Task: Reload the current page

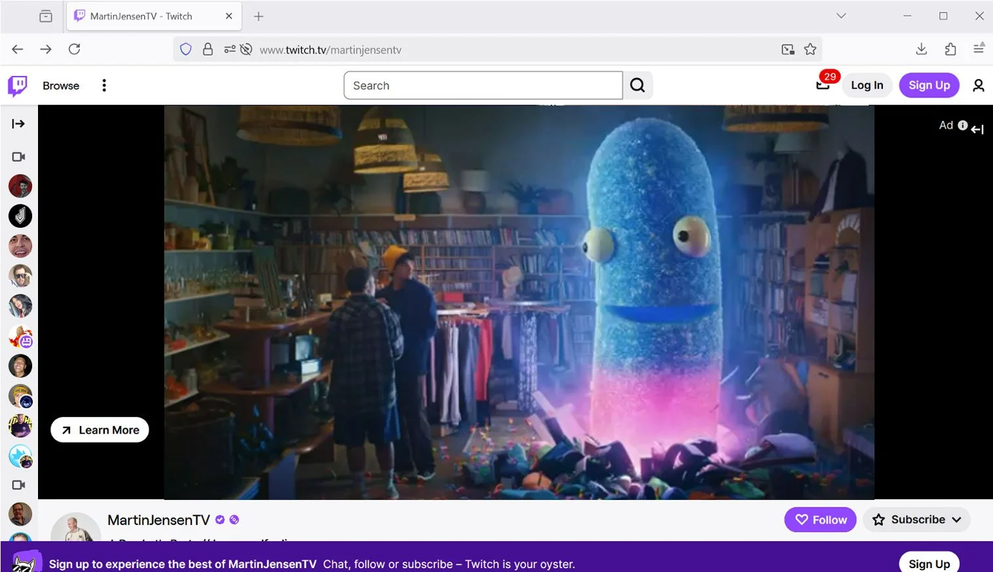Action: pos(75,49)
